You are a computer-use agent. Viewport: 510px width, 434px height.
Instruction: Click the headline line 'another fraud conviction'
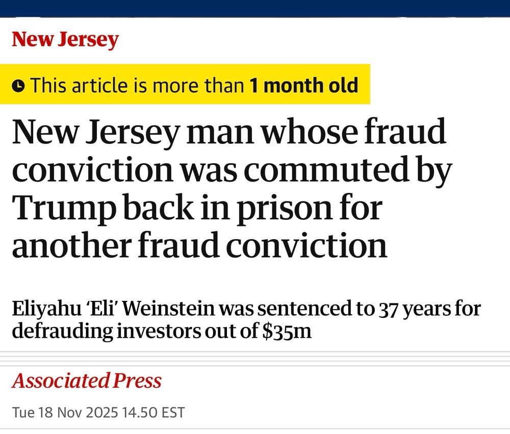(199, 245)
